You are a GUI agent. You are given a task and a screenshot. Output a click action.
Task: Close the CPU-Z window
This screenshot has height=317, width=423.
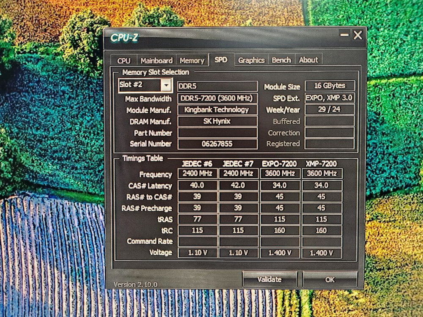click(358, 35)
